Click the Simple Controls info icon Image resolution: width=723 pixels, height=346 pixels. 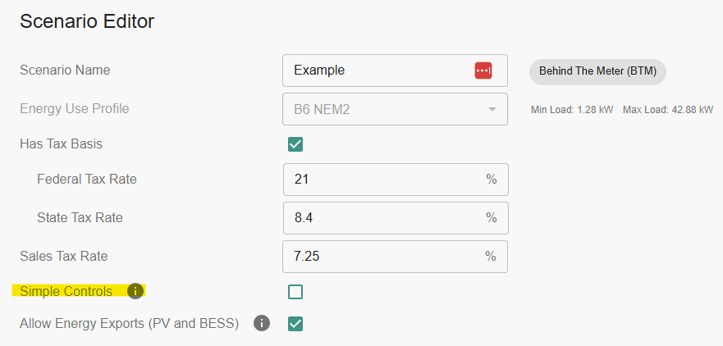pos(135,291)
